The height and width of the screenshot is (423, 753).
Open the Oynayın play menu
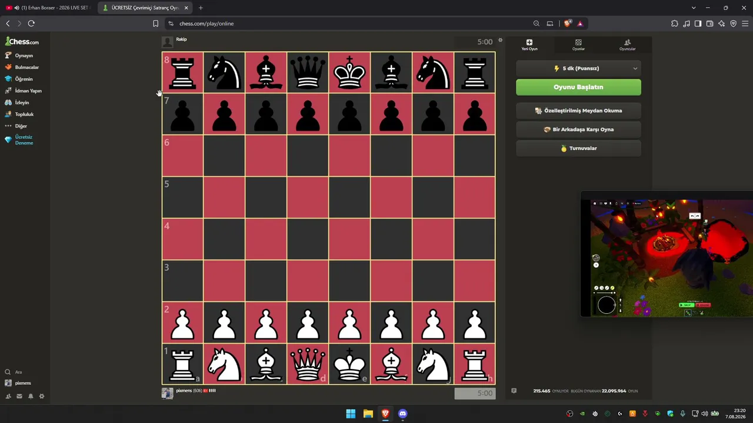[x=19, y=55]
